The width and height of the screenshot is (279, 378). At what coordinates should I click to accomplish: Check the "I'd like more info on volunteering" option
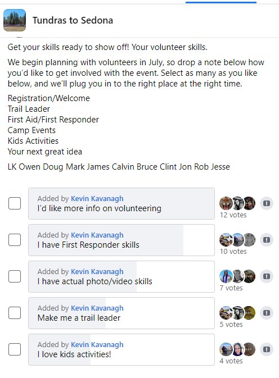coord(15,203)
